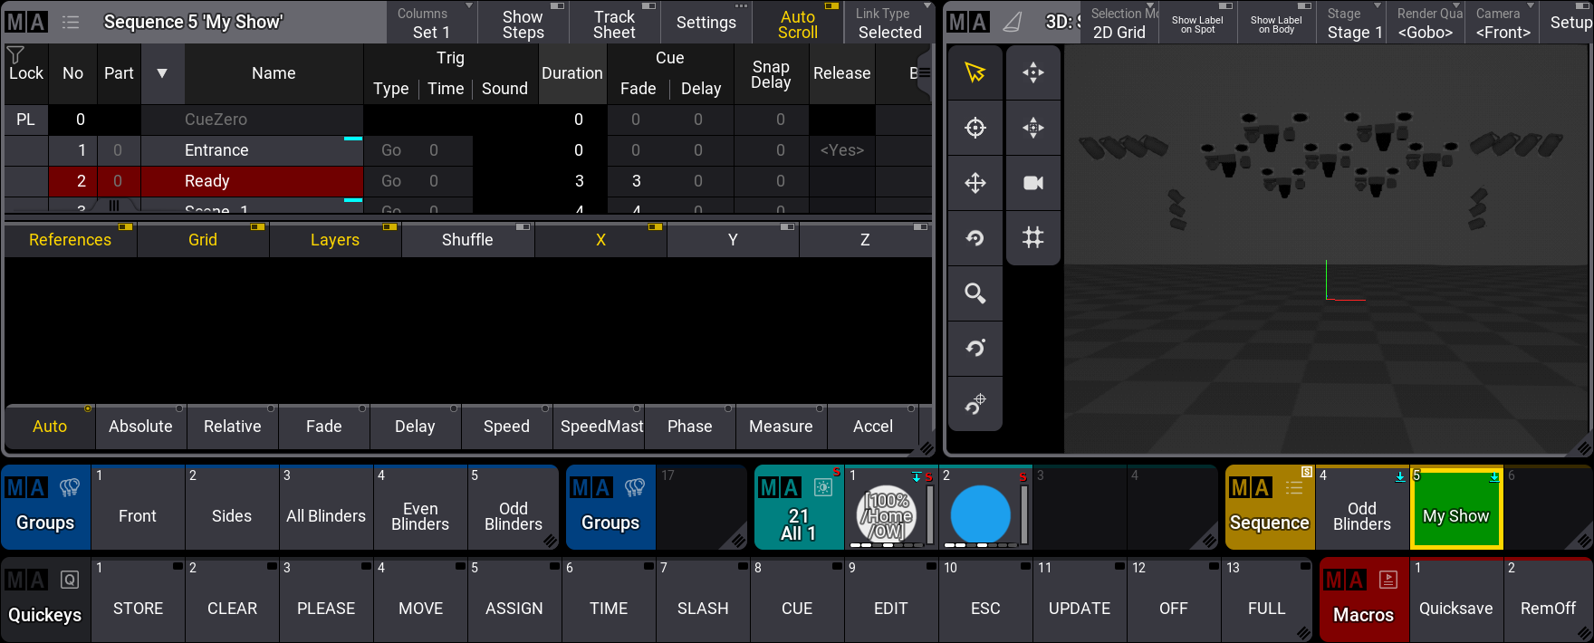Enable the Track Sheet toggle
This screenshot has width=1594, height=643.
tap(614, 24)
